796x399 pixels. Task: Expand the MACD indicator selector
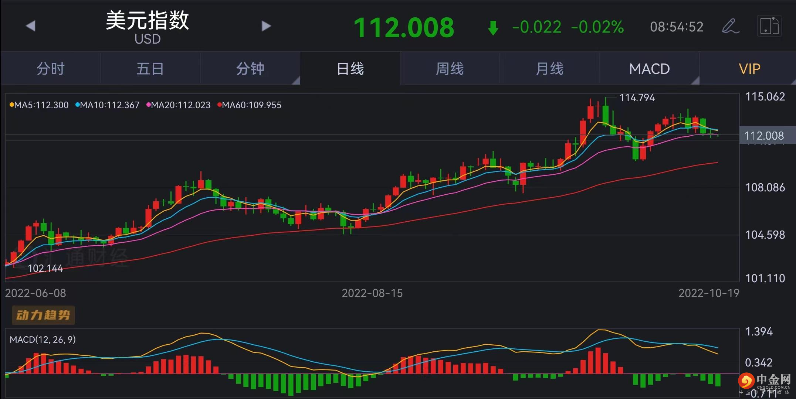(649, 69)
